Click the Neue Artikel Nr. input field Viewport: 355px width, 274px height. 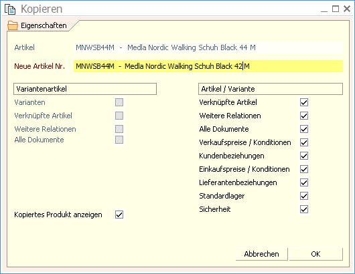pos(208,66)
